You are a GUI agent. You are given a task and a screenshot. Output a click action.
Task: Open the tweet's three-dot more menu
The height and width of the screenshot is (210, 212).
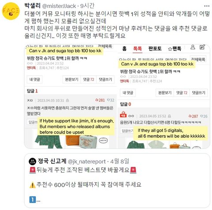(207, 6)
